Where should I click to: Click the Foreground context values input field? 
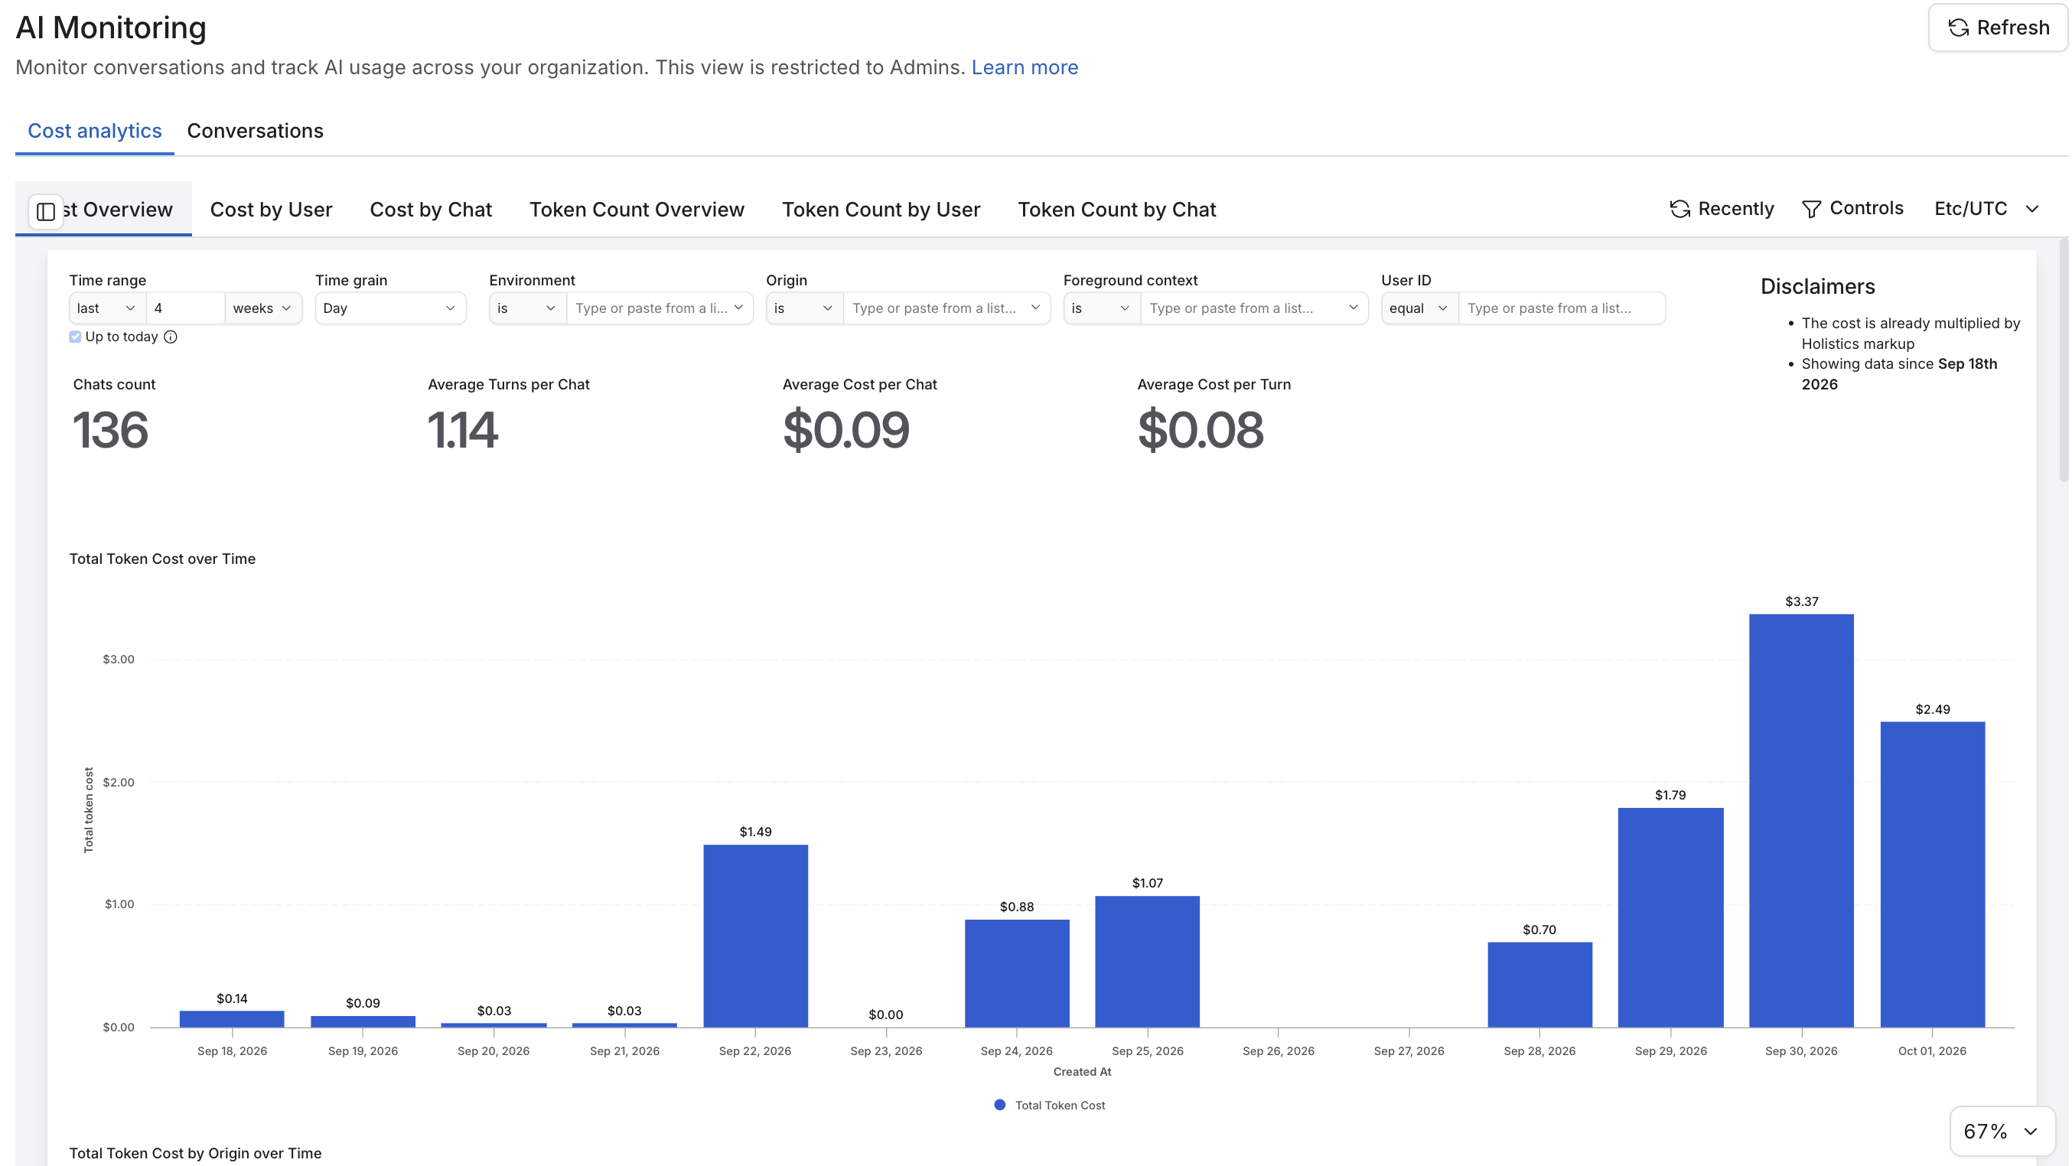(1253, 308)
